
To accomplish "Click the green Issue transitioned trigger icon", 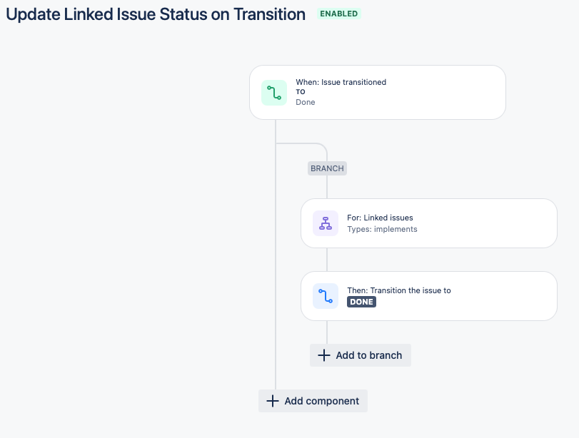I will click(x=274, y=93).
